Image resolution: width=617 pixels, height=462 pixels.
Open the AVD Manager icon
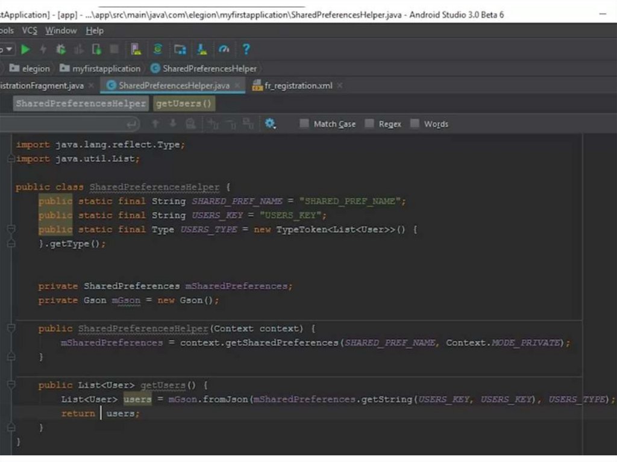[x=136, y=49]
